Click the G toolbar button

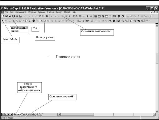tap(123, 16)
